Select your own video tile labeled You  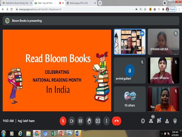(164, 99)
